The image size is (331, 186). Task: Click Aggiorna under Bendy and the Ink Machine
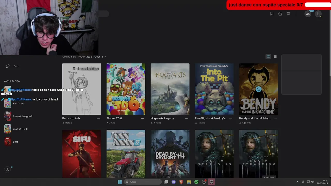tap(245, 123)
